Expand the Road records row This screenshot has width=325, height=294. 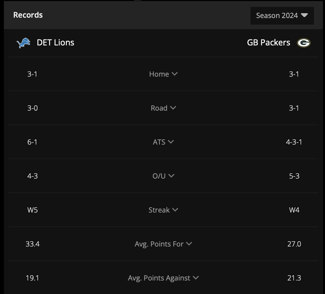163,108
